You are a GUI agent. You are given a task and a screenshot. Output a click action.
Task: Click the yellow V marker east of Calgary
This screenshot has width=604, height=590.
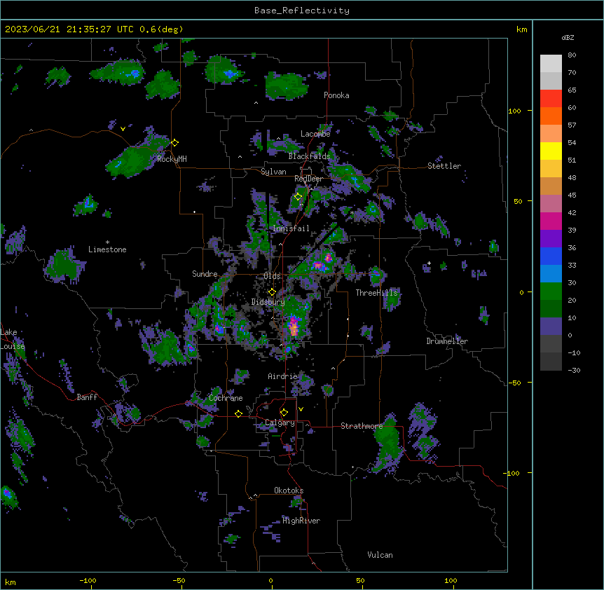301,409
